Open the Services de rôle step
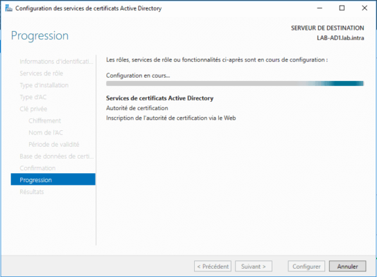 [42, 73]
